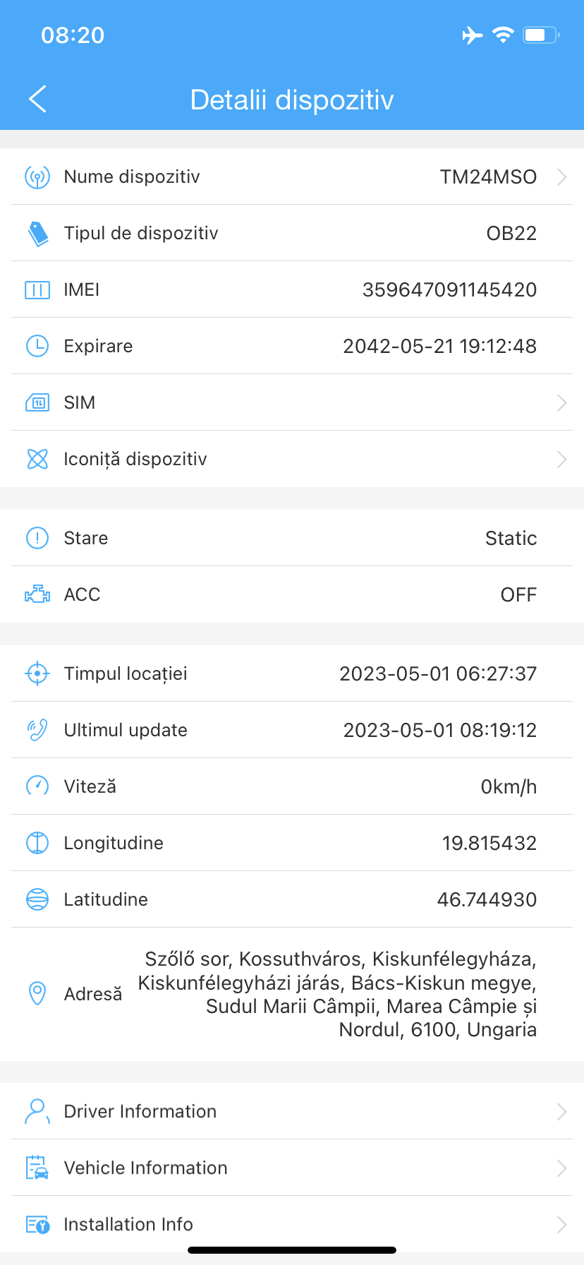Tap the IMEI number 359647091145420
The height and width of the screenshot is (1265, 584).
tap(449, 289)
